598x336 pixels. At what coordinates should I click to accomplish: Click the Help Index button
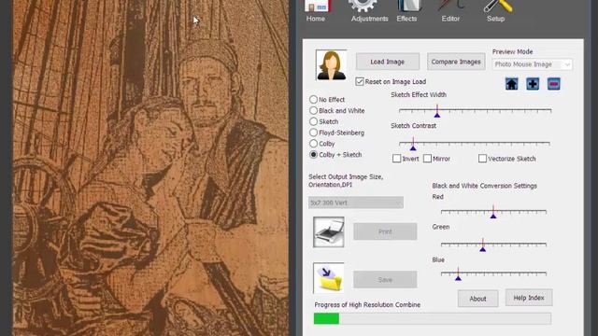529,298
